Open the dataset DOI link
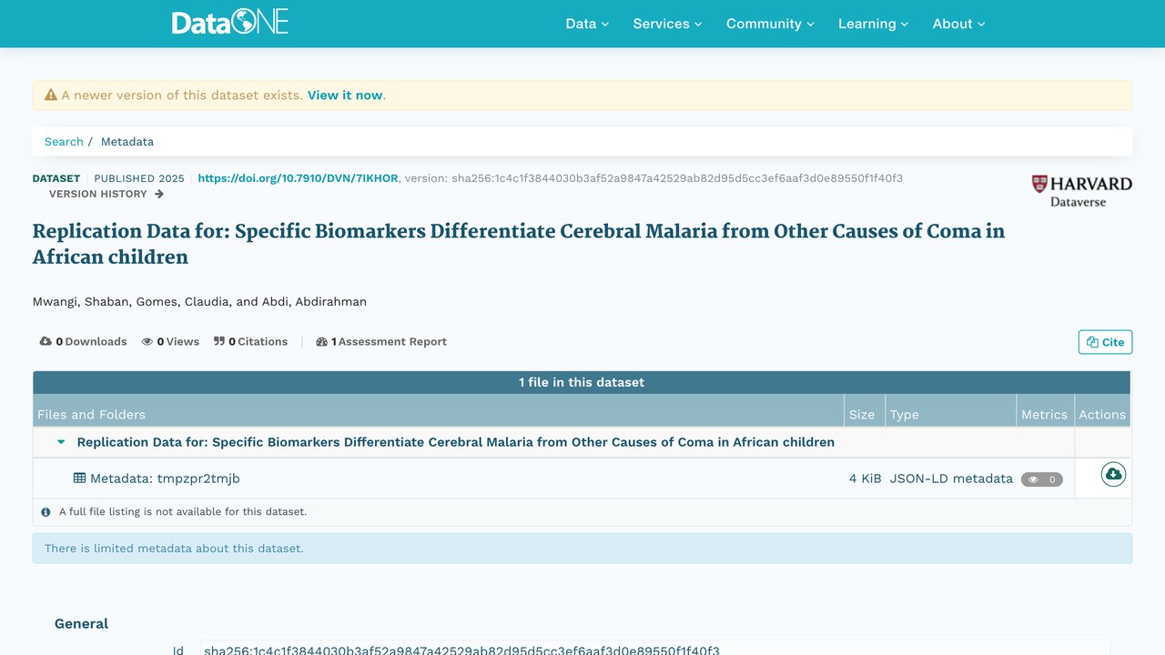The height and width of the screenshot is (655, 1165). click(x=298, y=178)
